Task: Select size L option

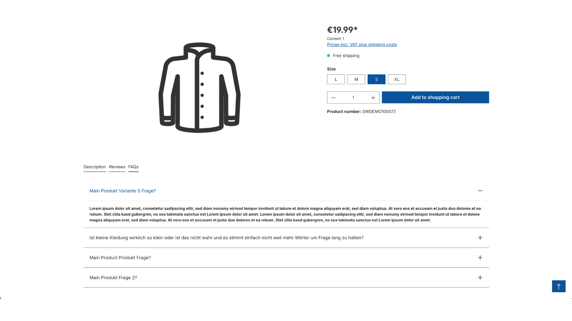Action: click(336, 79)
